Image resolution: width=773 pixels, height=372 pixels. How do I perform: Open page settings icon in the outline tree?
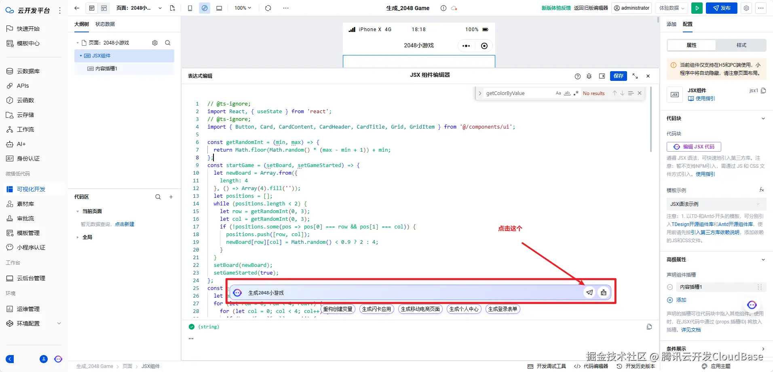tap(155, 43)
